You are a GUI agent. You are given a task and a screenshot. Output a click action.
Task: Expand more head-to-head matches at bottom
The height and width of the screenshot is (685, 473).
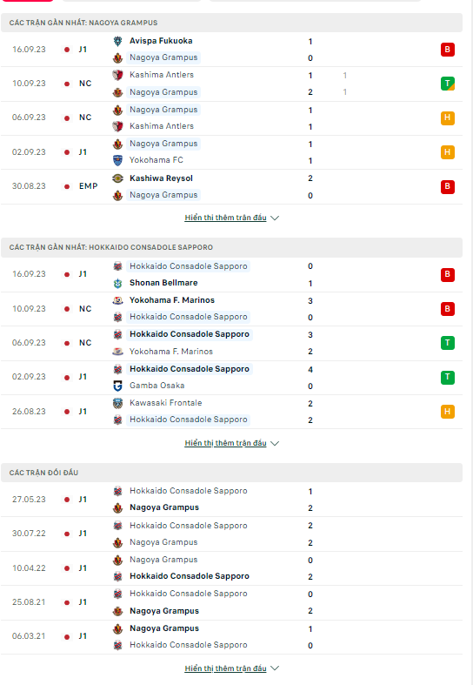click(231, 668)
